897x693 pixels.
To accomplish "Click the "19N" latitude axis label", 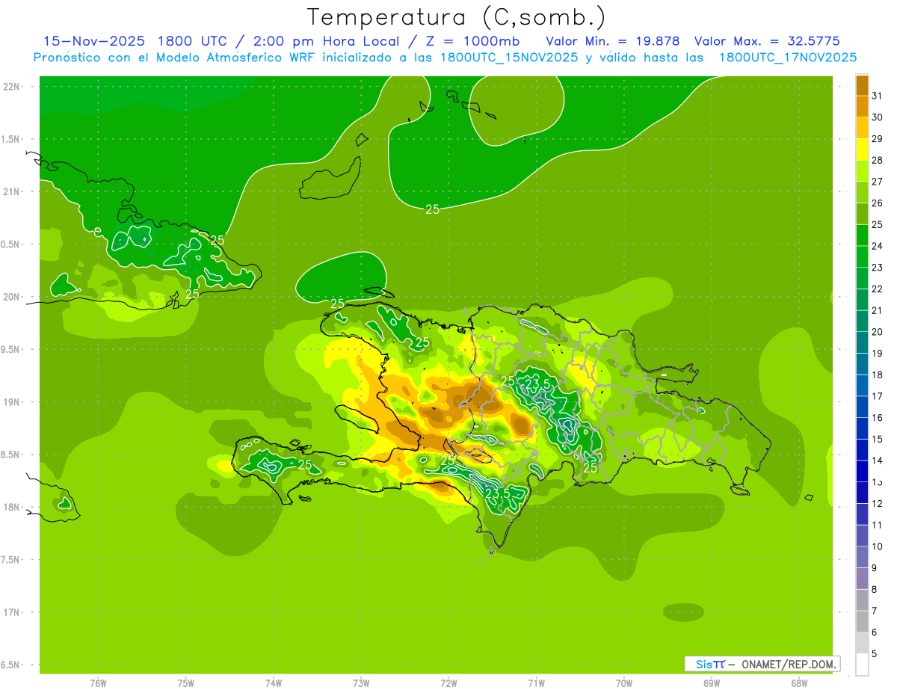I will 13,402.
